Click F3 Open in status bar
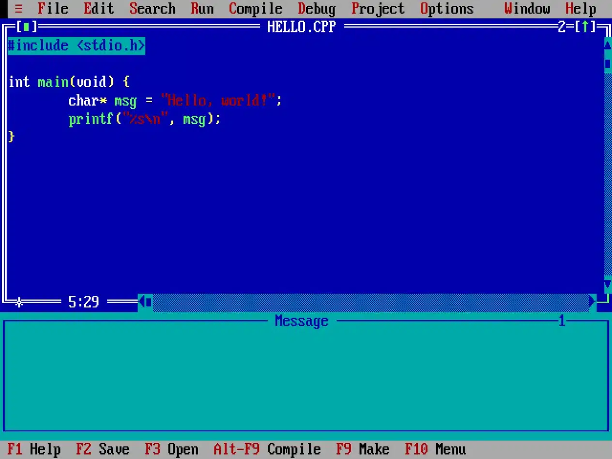Screen dimensions: 612x459 171,449
